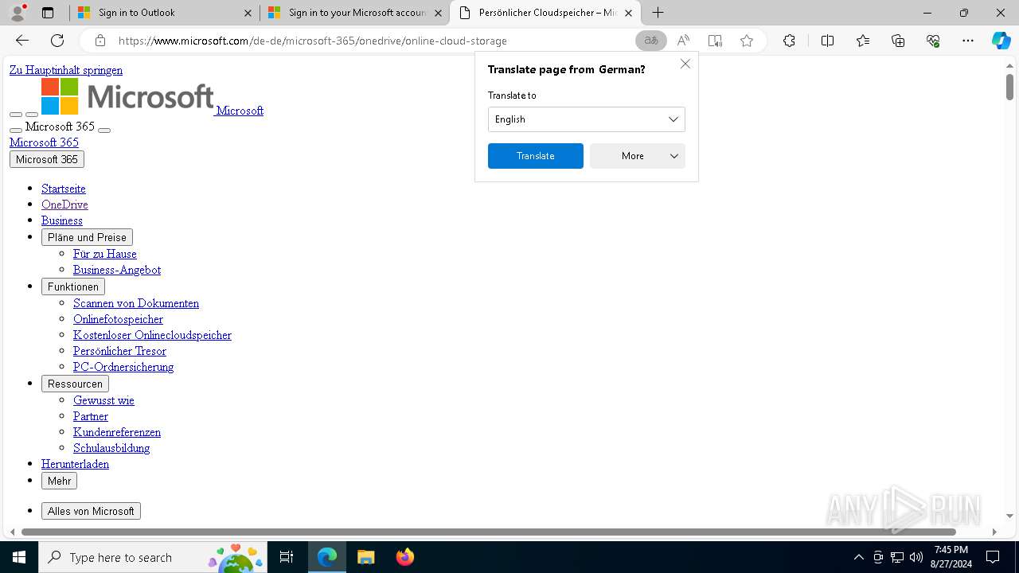Open Task View on the taskbar

287,557
